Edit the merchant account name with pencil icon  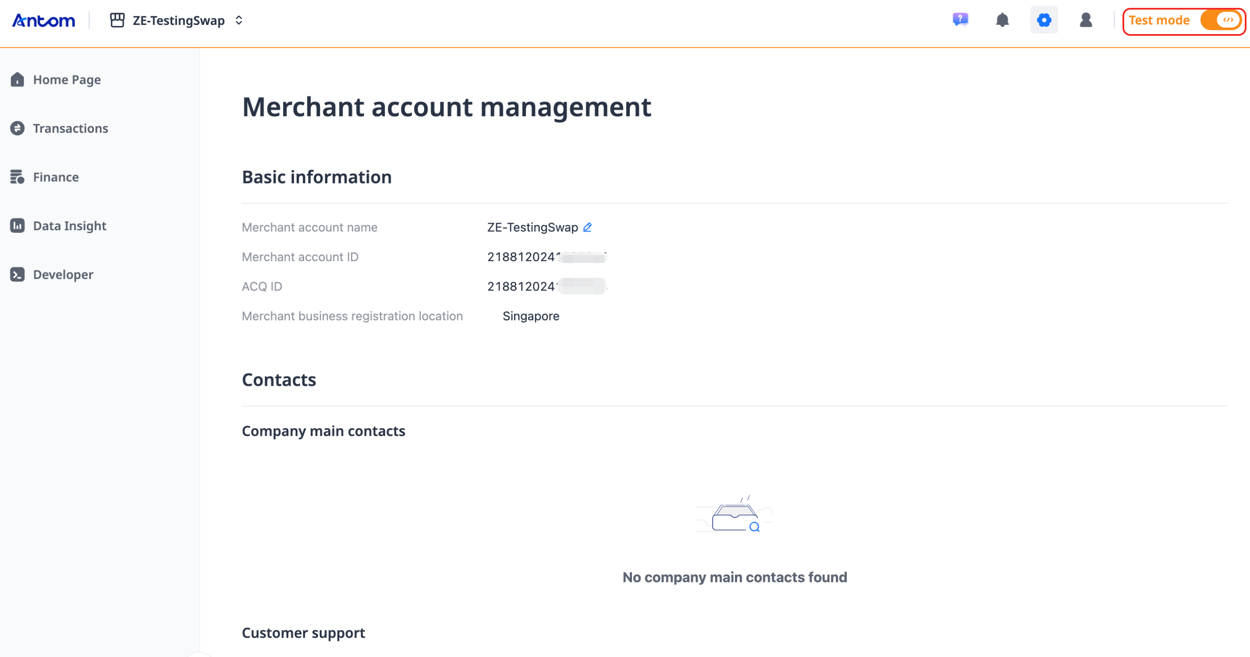coord(587,227)
